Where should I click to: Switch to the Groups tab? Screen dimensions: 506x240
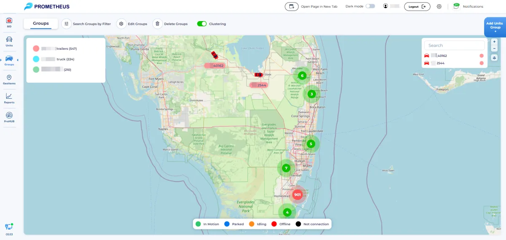point(41,24)
